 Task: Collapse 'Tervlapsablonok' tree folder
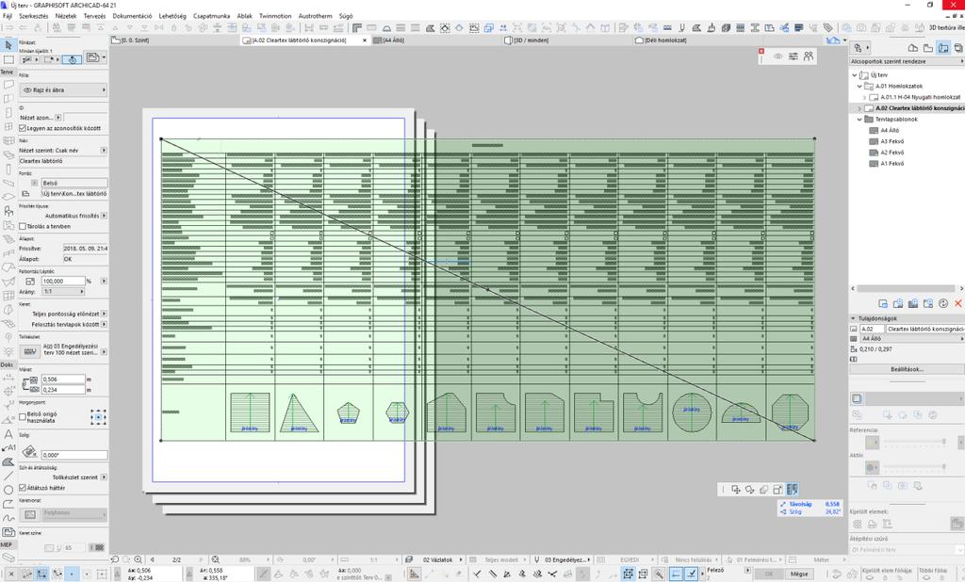click(859, 120)
